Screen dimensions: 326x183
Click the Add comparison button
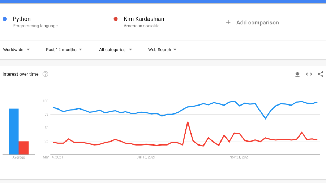tap(257, 22)
